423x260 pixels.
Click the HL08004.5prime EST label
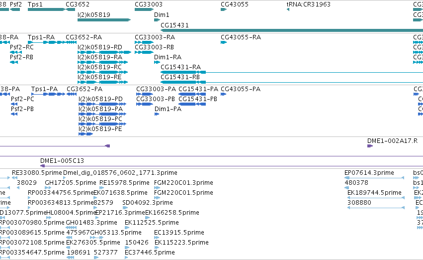tap(72, 213)
